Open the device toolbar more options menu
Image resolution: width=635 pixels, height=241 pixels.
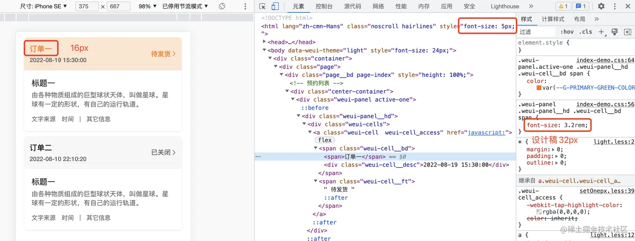coord(245,6)
